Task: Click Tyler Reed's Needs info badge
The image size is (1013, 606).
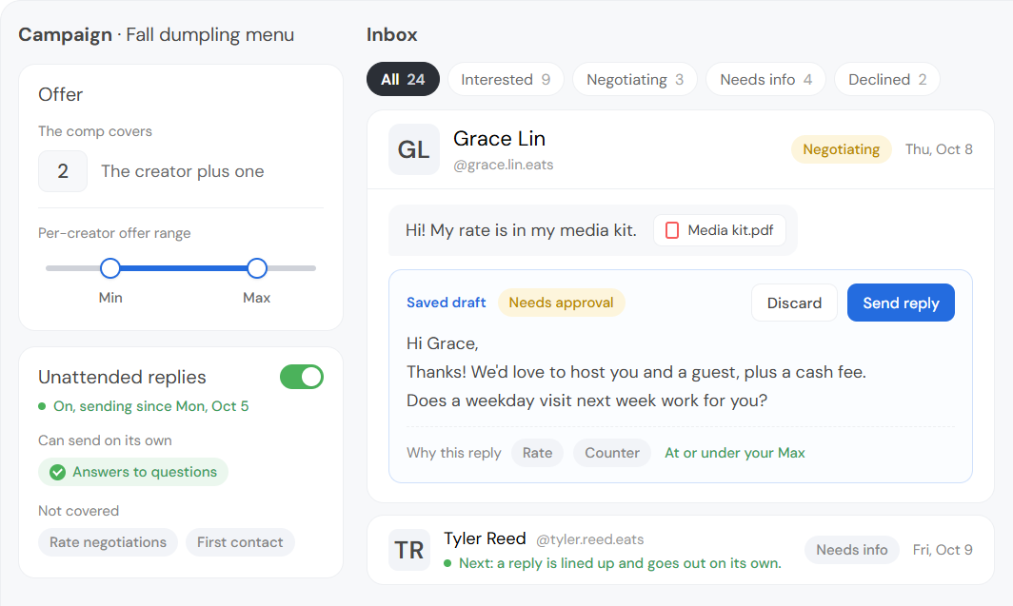Action: [851, 550]
